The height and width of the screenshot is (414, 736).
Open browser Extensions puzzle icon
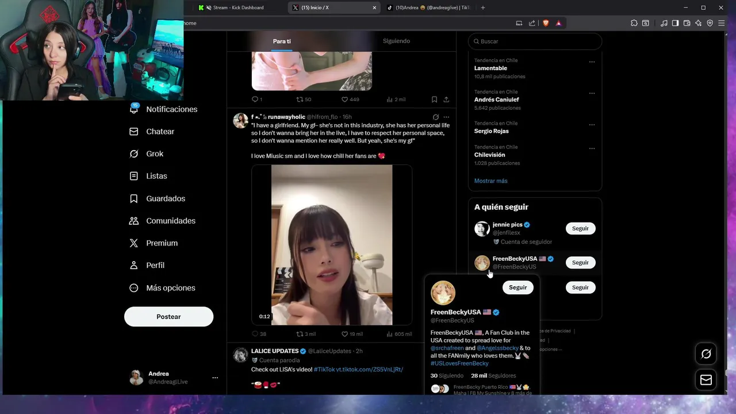[634, 23]
